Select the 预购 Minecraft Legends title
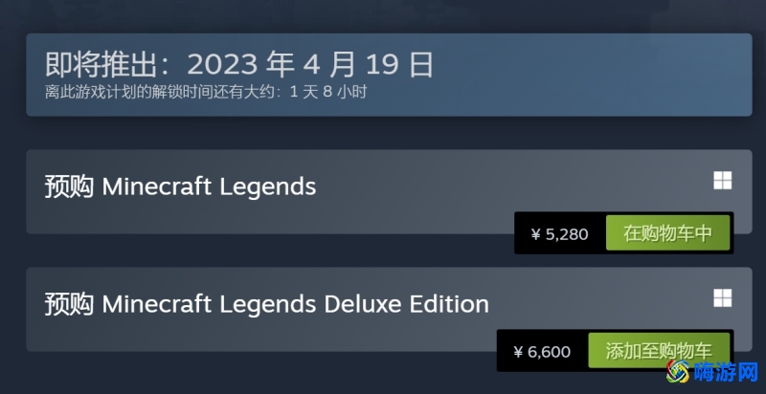 click(x=180, y=186)
